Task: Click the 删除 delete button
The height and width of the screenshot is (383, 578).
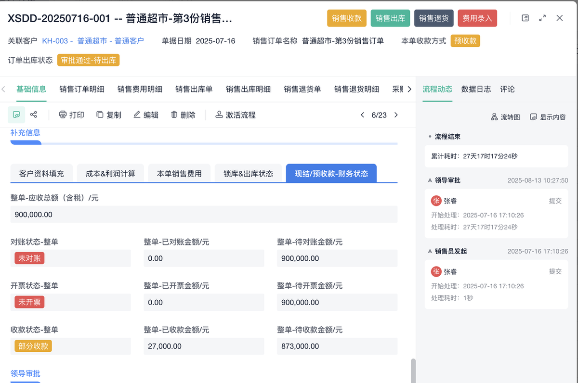Action: click(x=183, y=115)
